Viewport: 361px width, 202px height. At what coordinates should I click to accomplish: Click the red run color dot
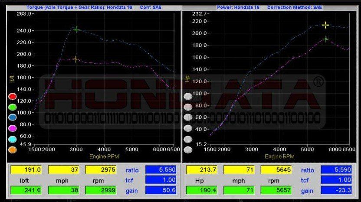(13, 96)
